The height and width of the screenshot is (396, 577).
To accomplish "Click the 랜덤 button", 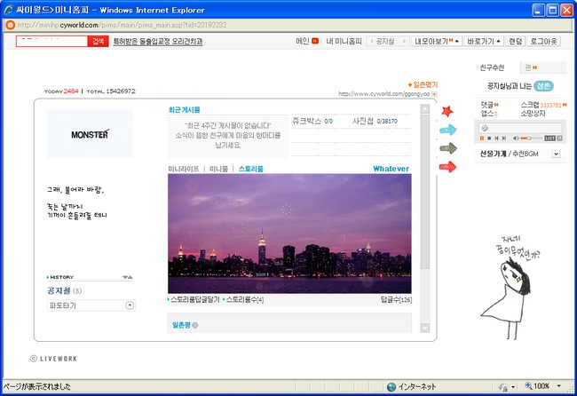I will coord(515,41).
